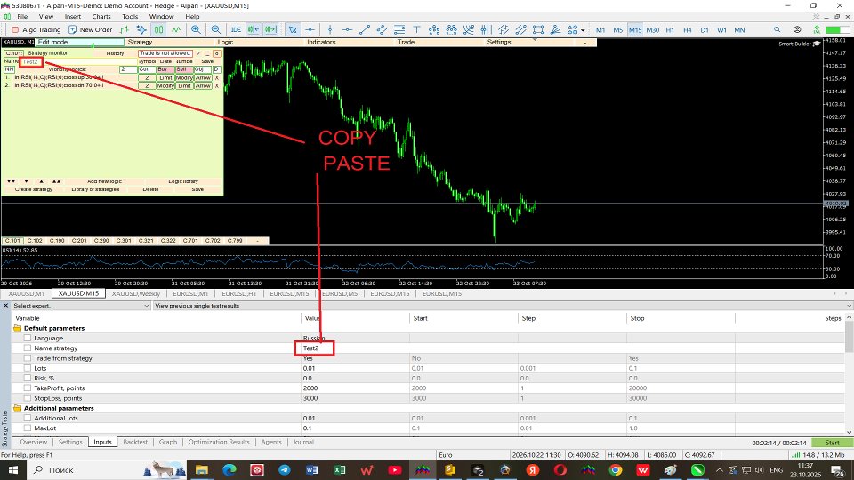Screen dimensions: 854x480
Task: Switch chart to candlesticks type
Action: [x=158, y=30]
